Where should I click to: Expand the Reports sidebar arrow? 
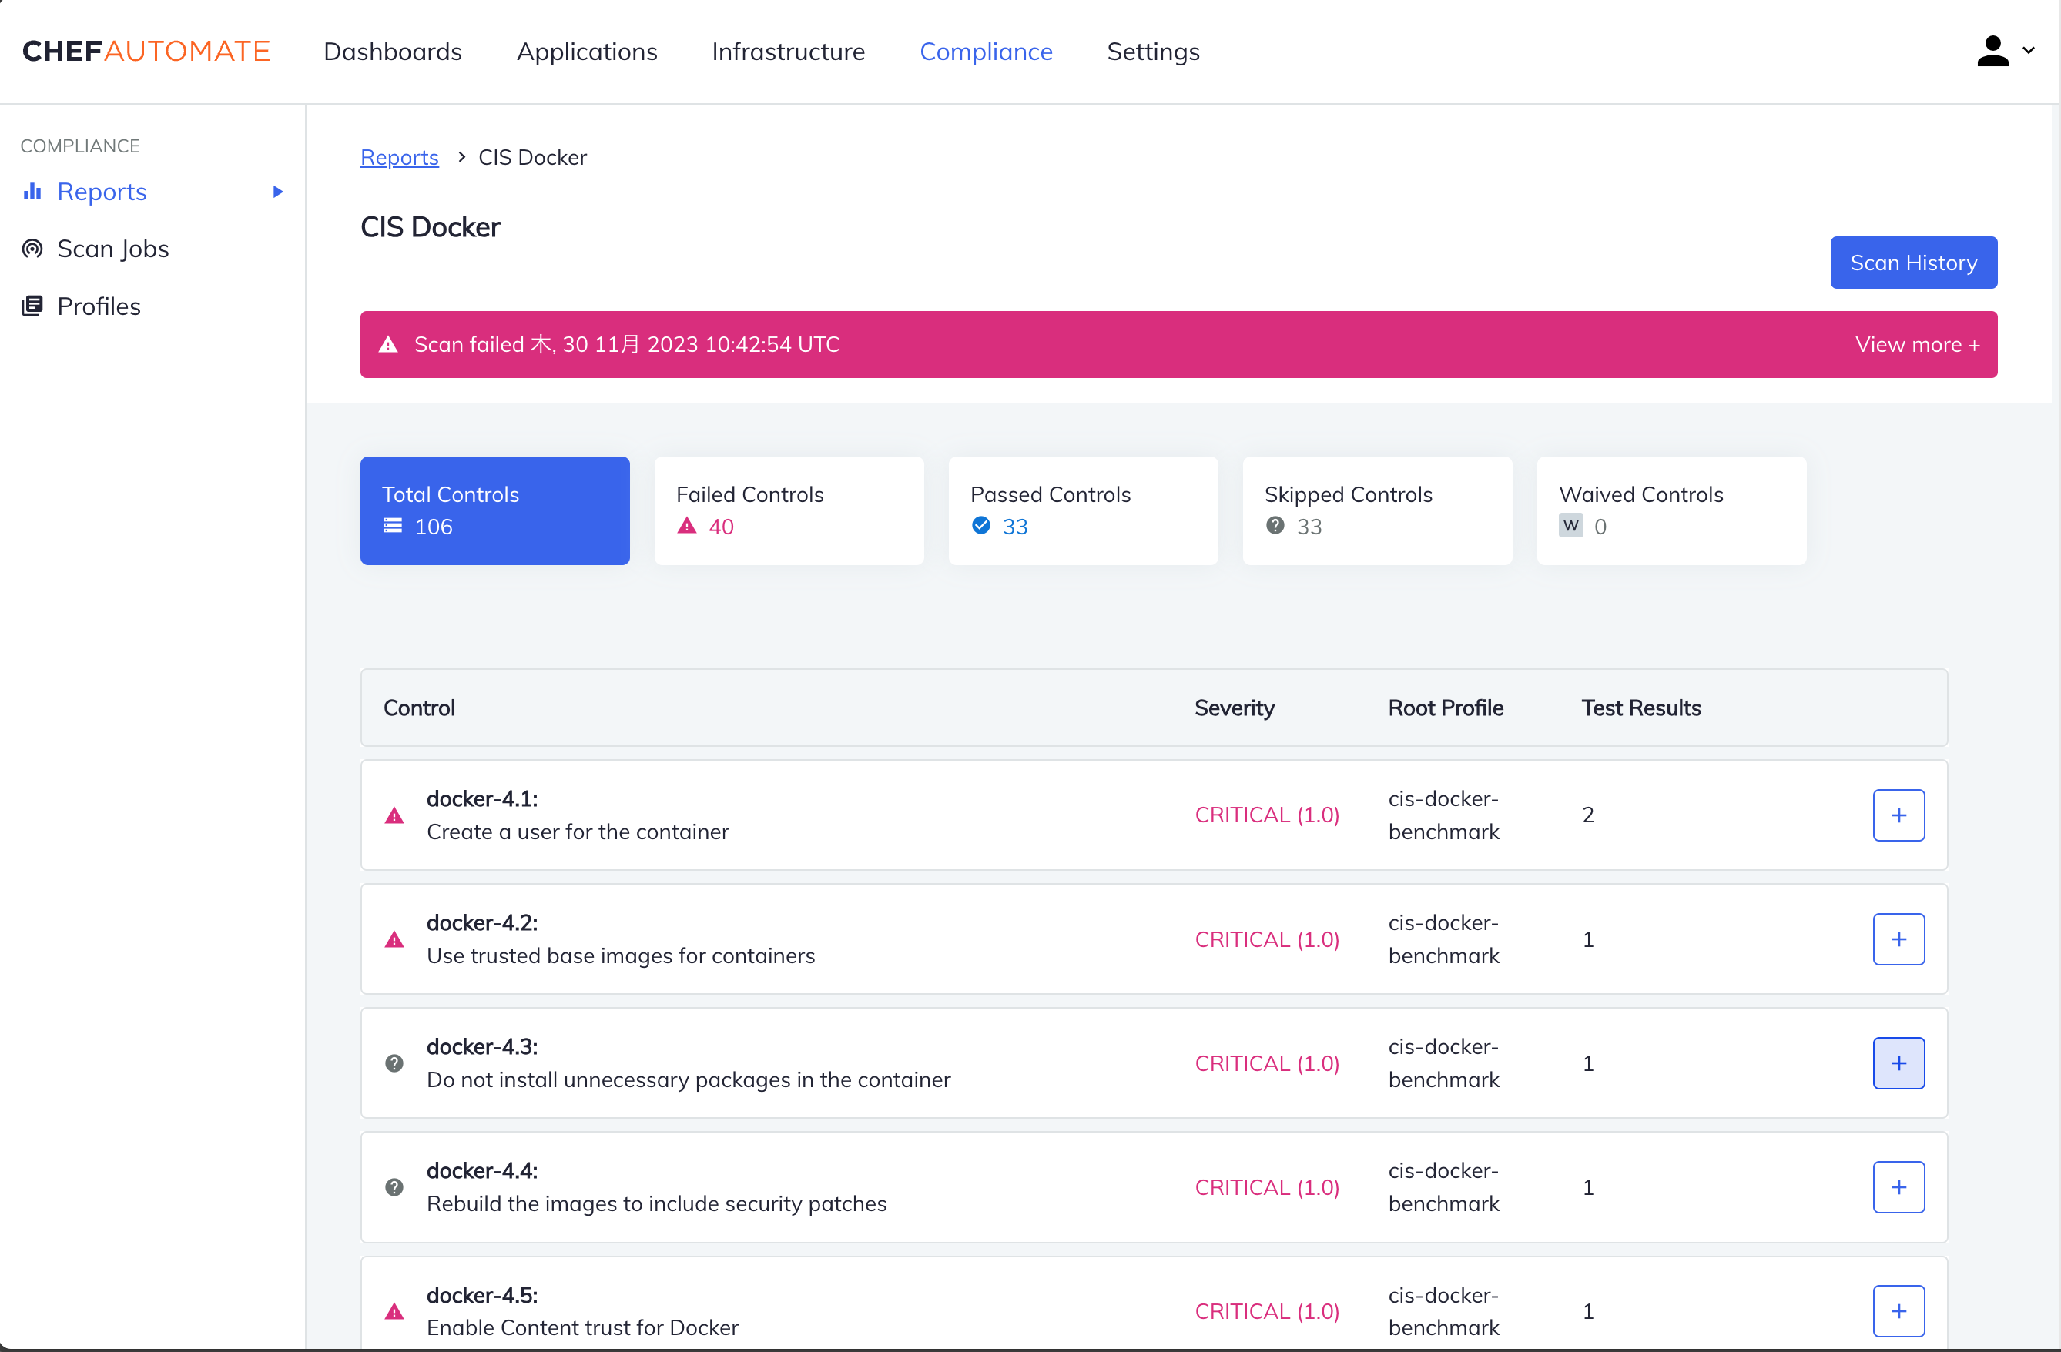[x=278, y=191]
